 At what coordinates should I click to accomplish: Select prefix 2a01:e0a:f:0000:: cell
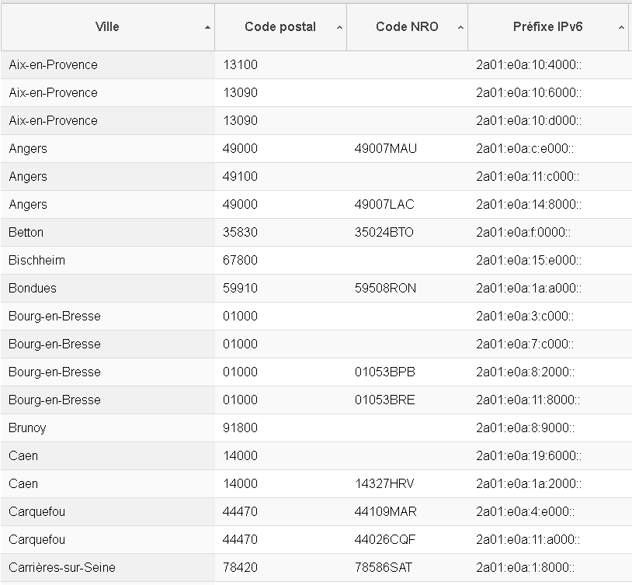click(523, 232)
